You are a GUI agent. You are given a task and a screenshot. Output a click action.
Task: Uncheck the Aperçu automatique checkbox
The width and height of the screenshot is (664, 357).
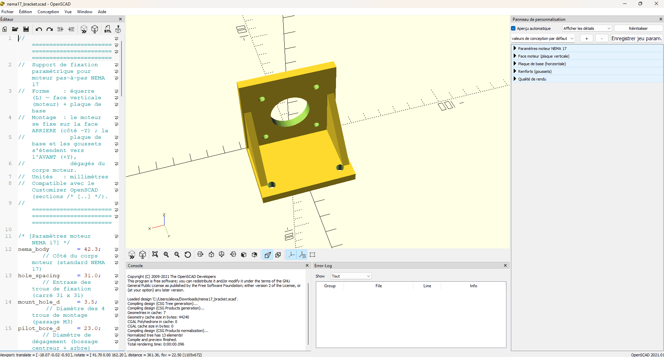click(513, 28)
